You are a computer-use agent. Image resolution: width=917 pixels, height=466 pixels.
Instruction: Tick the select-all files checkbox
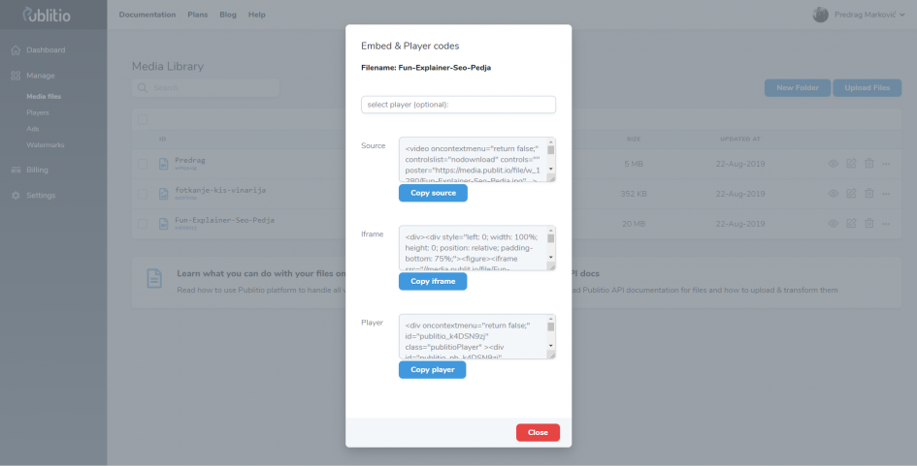[143, 119]
